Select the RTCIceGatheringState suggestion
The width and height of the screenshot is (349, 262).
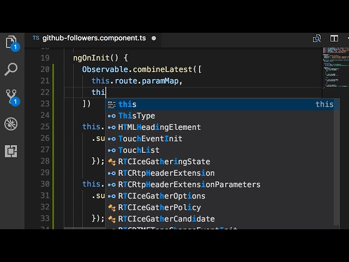click(x=220, y=162)
